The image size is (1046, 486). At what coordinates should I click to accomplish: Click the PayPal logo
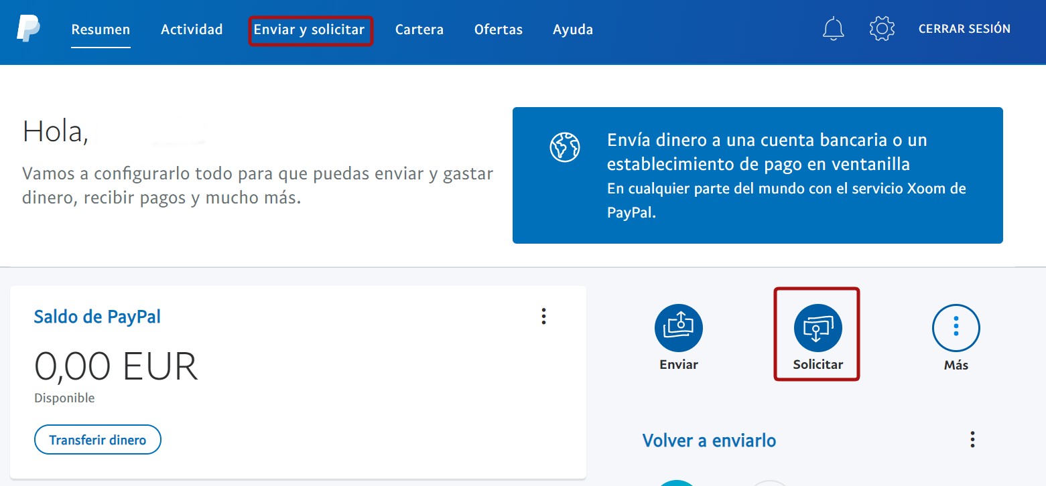(29, 29)
